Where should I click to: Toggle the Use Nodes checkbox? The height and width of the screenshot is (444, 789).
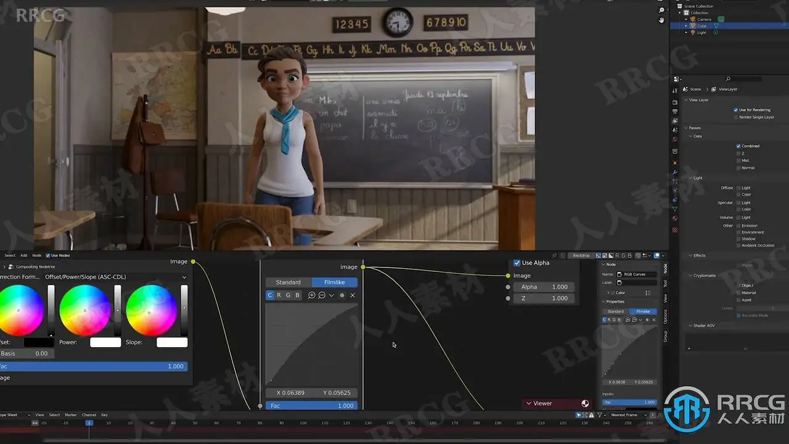pos(47,255)
